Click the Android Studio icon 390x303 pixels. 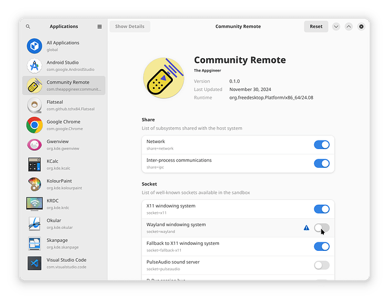click(35, 65)
